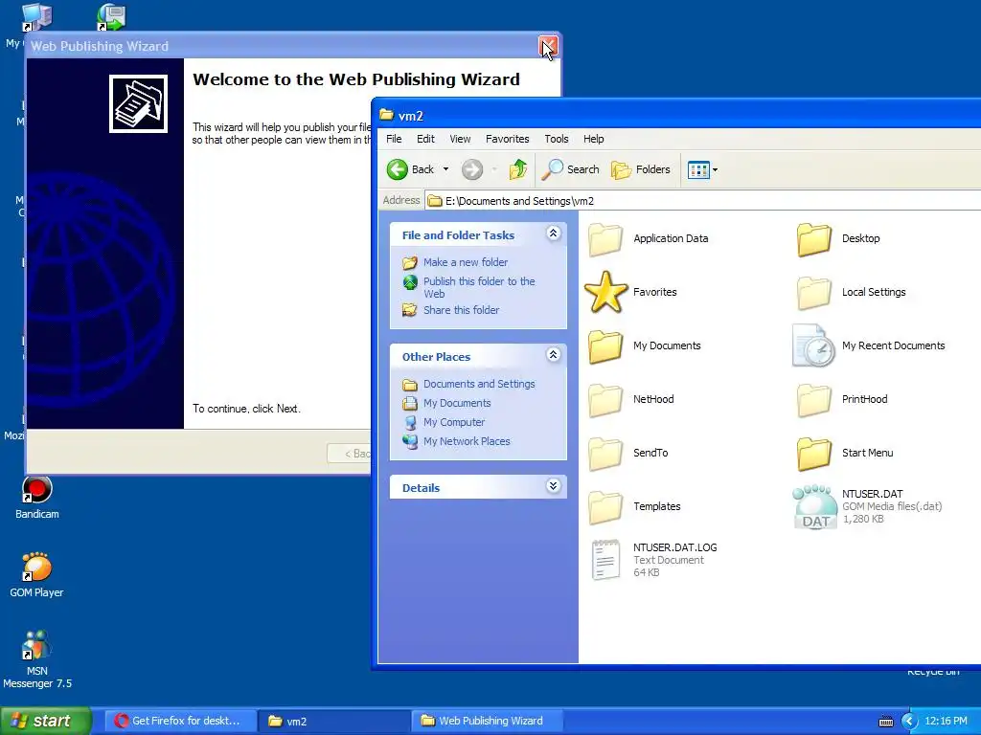
Task: Select the SendTo folder icon
Action: [x=605, y=453]
